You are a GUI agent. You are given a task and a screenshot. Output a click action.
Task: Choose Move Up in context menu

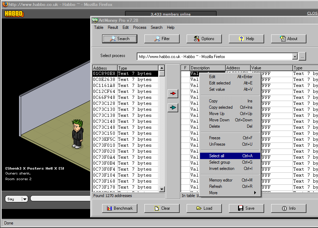pyautogui.click(x=230, y=114)
